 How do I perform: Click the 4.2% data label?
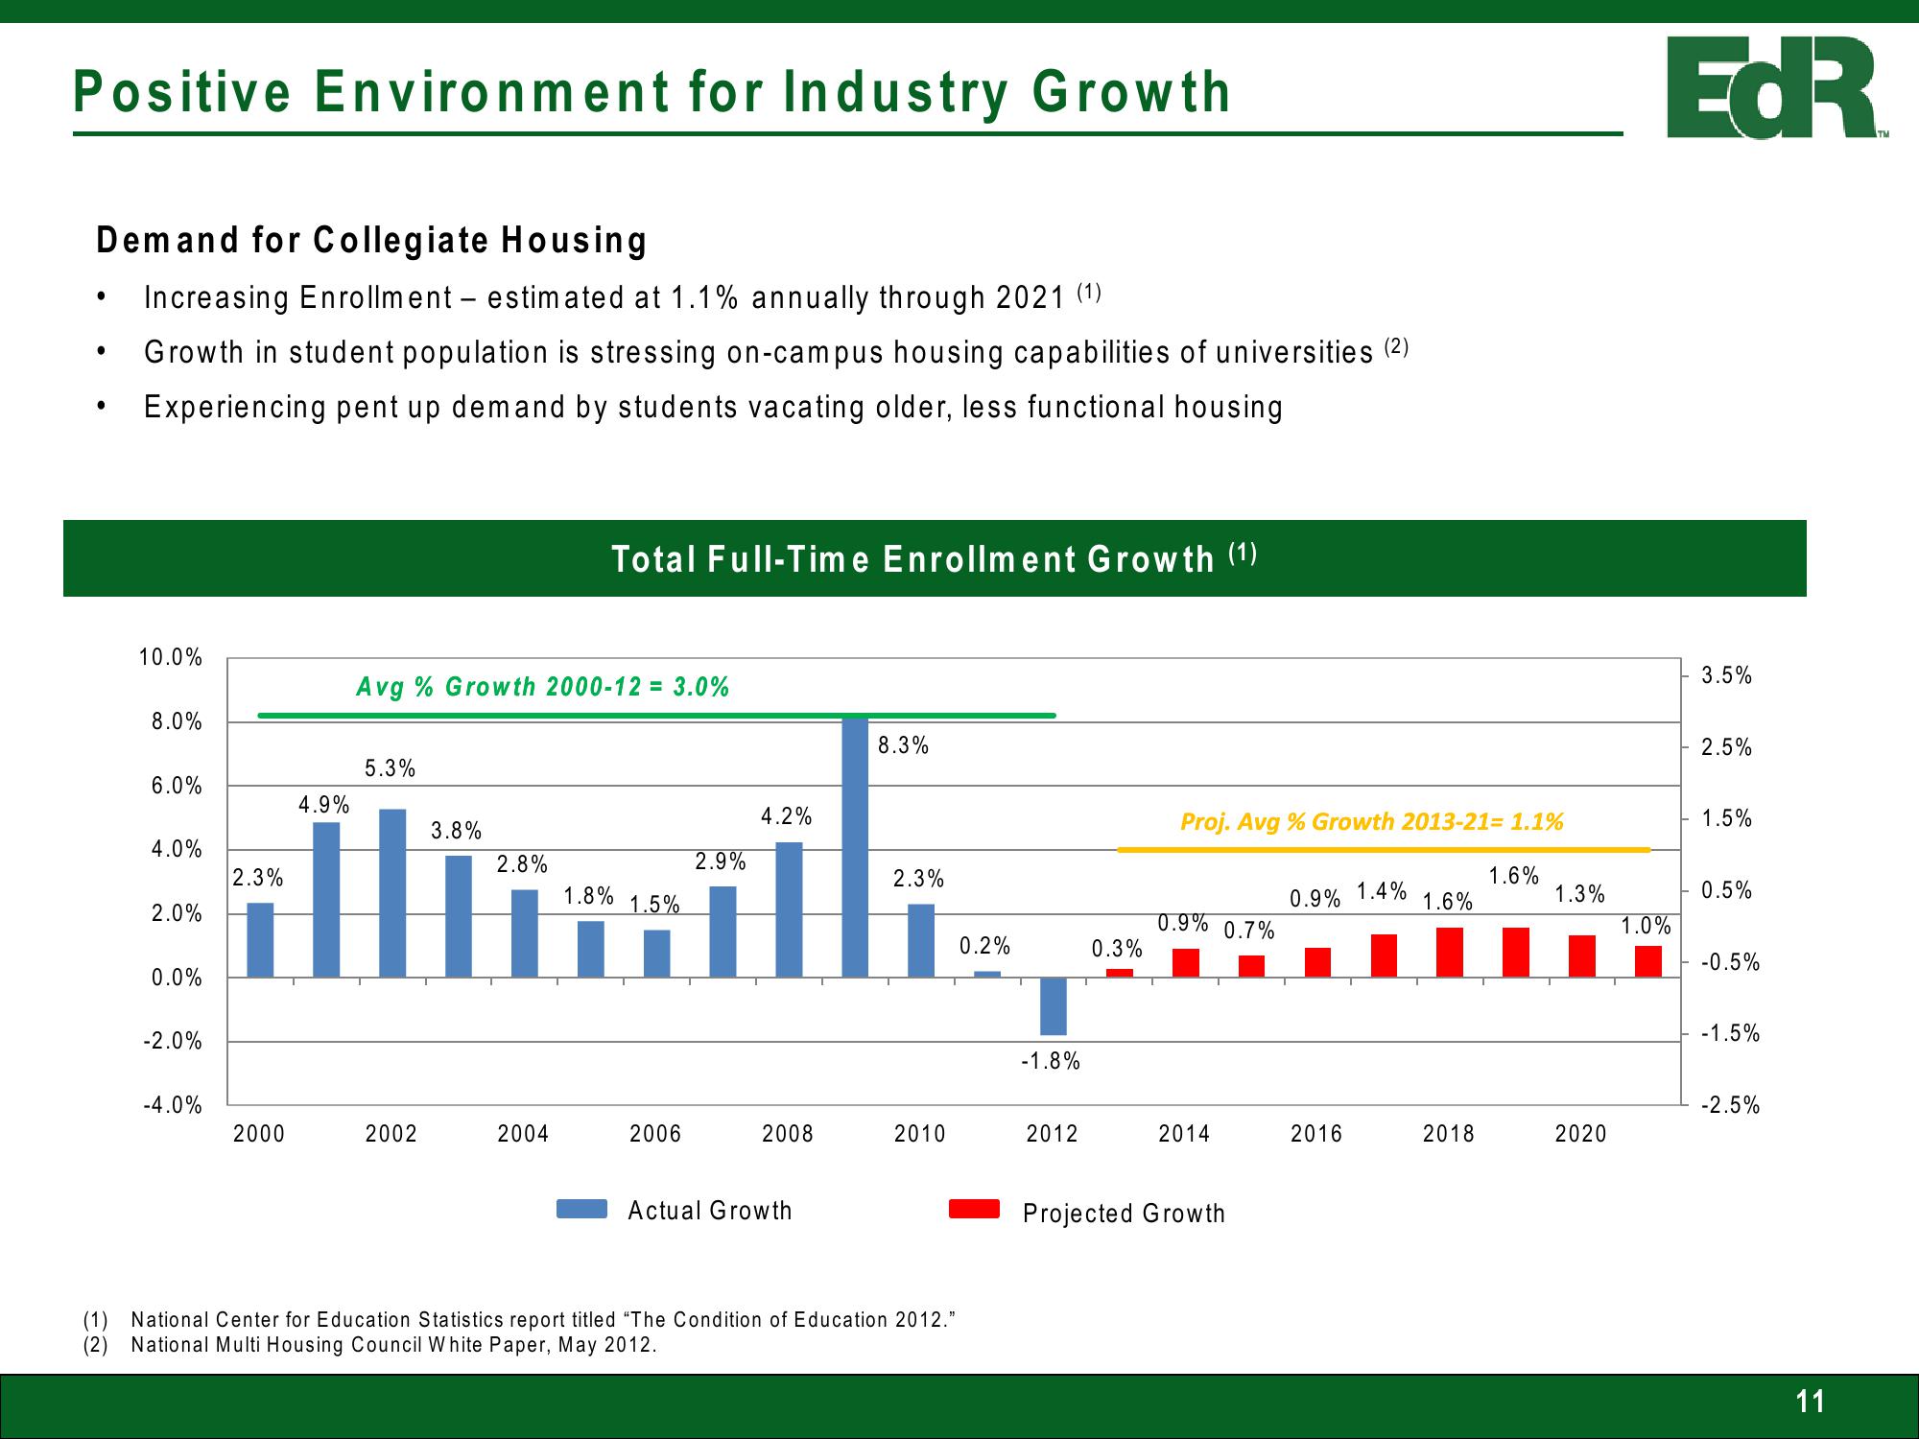pyautogui.click(x=787, y=816)
